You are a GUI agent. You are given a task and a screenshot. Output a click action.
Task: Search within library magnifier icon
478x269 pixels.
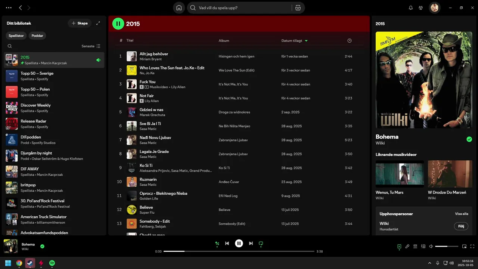pyautogui.click(x=10, y=46)
